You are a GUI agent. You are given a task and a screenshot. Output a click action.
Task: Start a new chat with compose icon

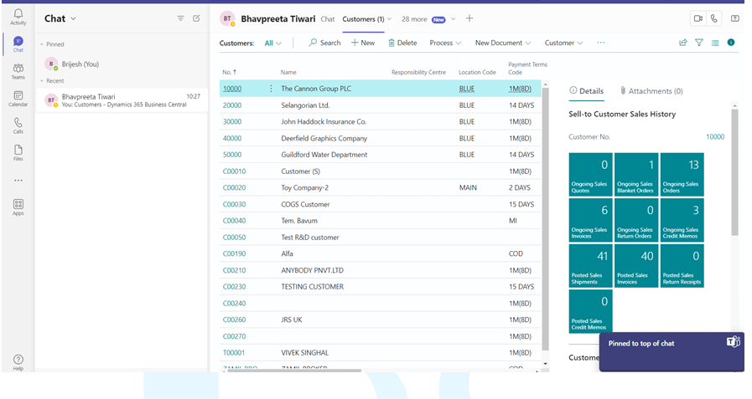[196, 18]
